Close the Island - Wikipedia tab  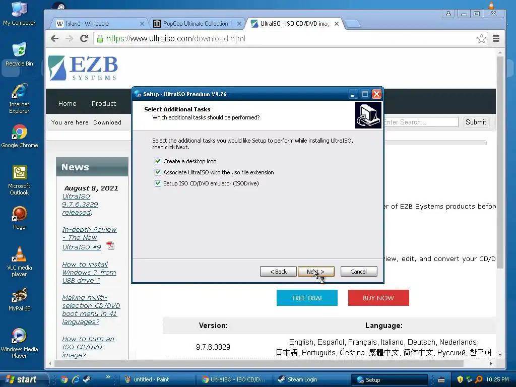coord(142,24)
